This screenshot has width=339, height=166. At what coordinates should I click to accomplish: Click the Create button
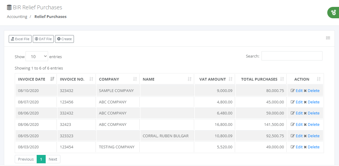pyautogui.click(x=64, y=39)
